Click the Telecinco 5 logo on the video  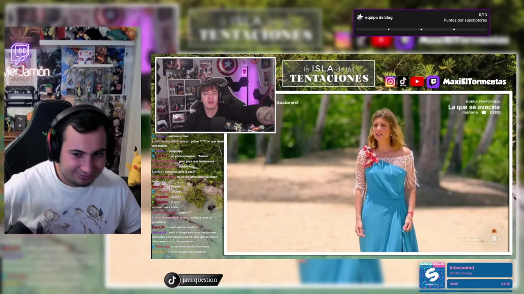(x=494, y=238)
